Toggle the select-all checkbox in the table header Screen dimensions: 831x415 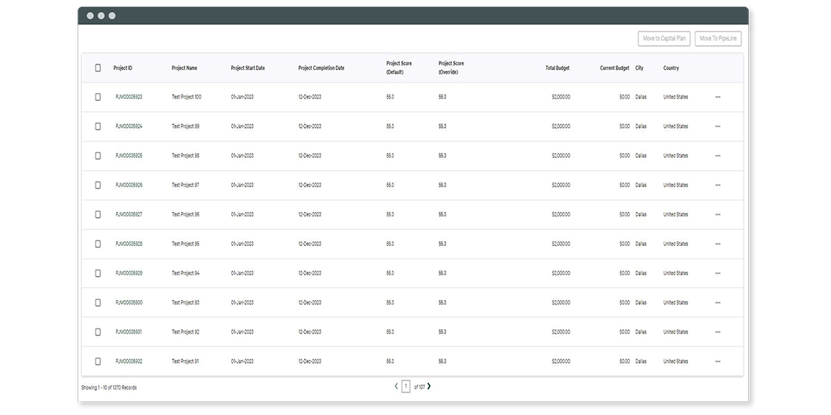pos(98,68)
